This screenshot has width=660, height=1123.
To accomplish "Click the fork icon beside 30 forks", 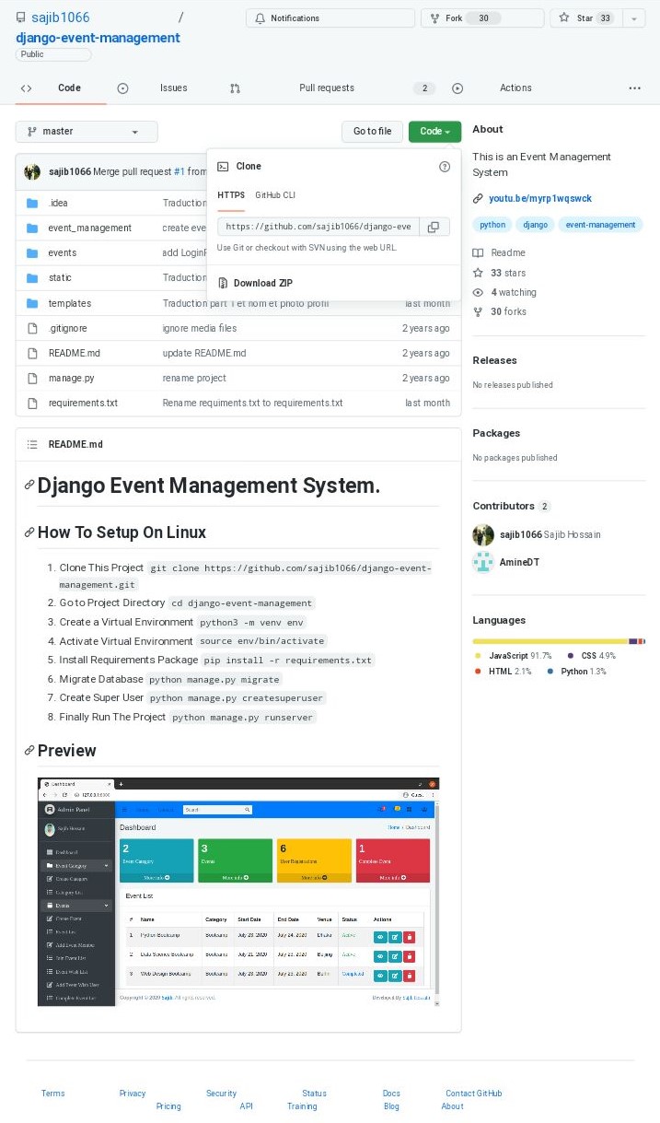I will [x=478, y=311].
